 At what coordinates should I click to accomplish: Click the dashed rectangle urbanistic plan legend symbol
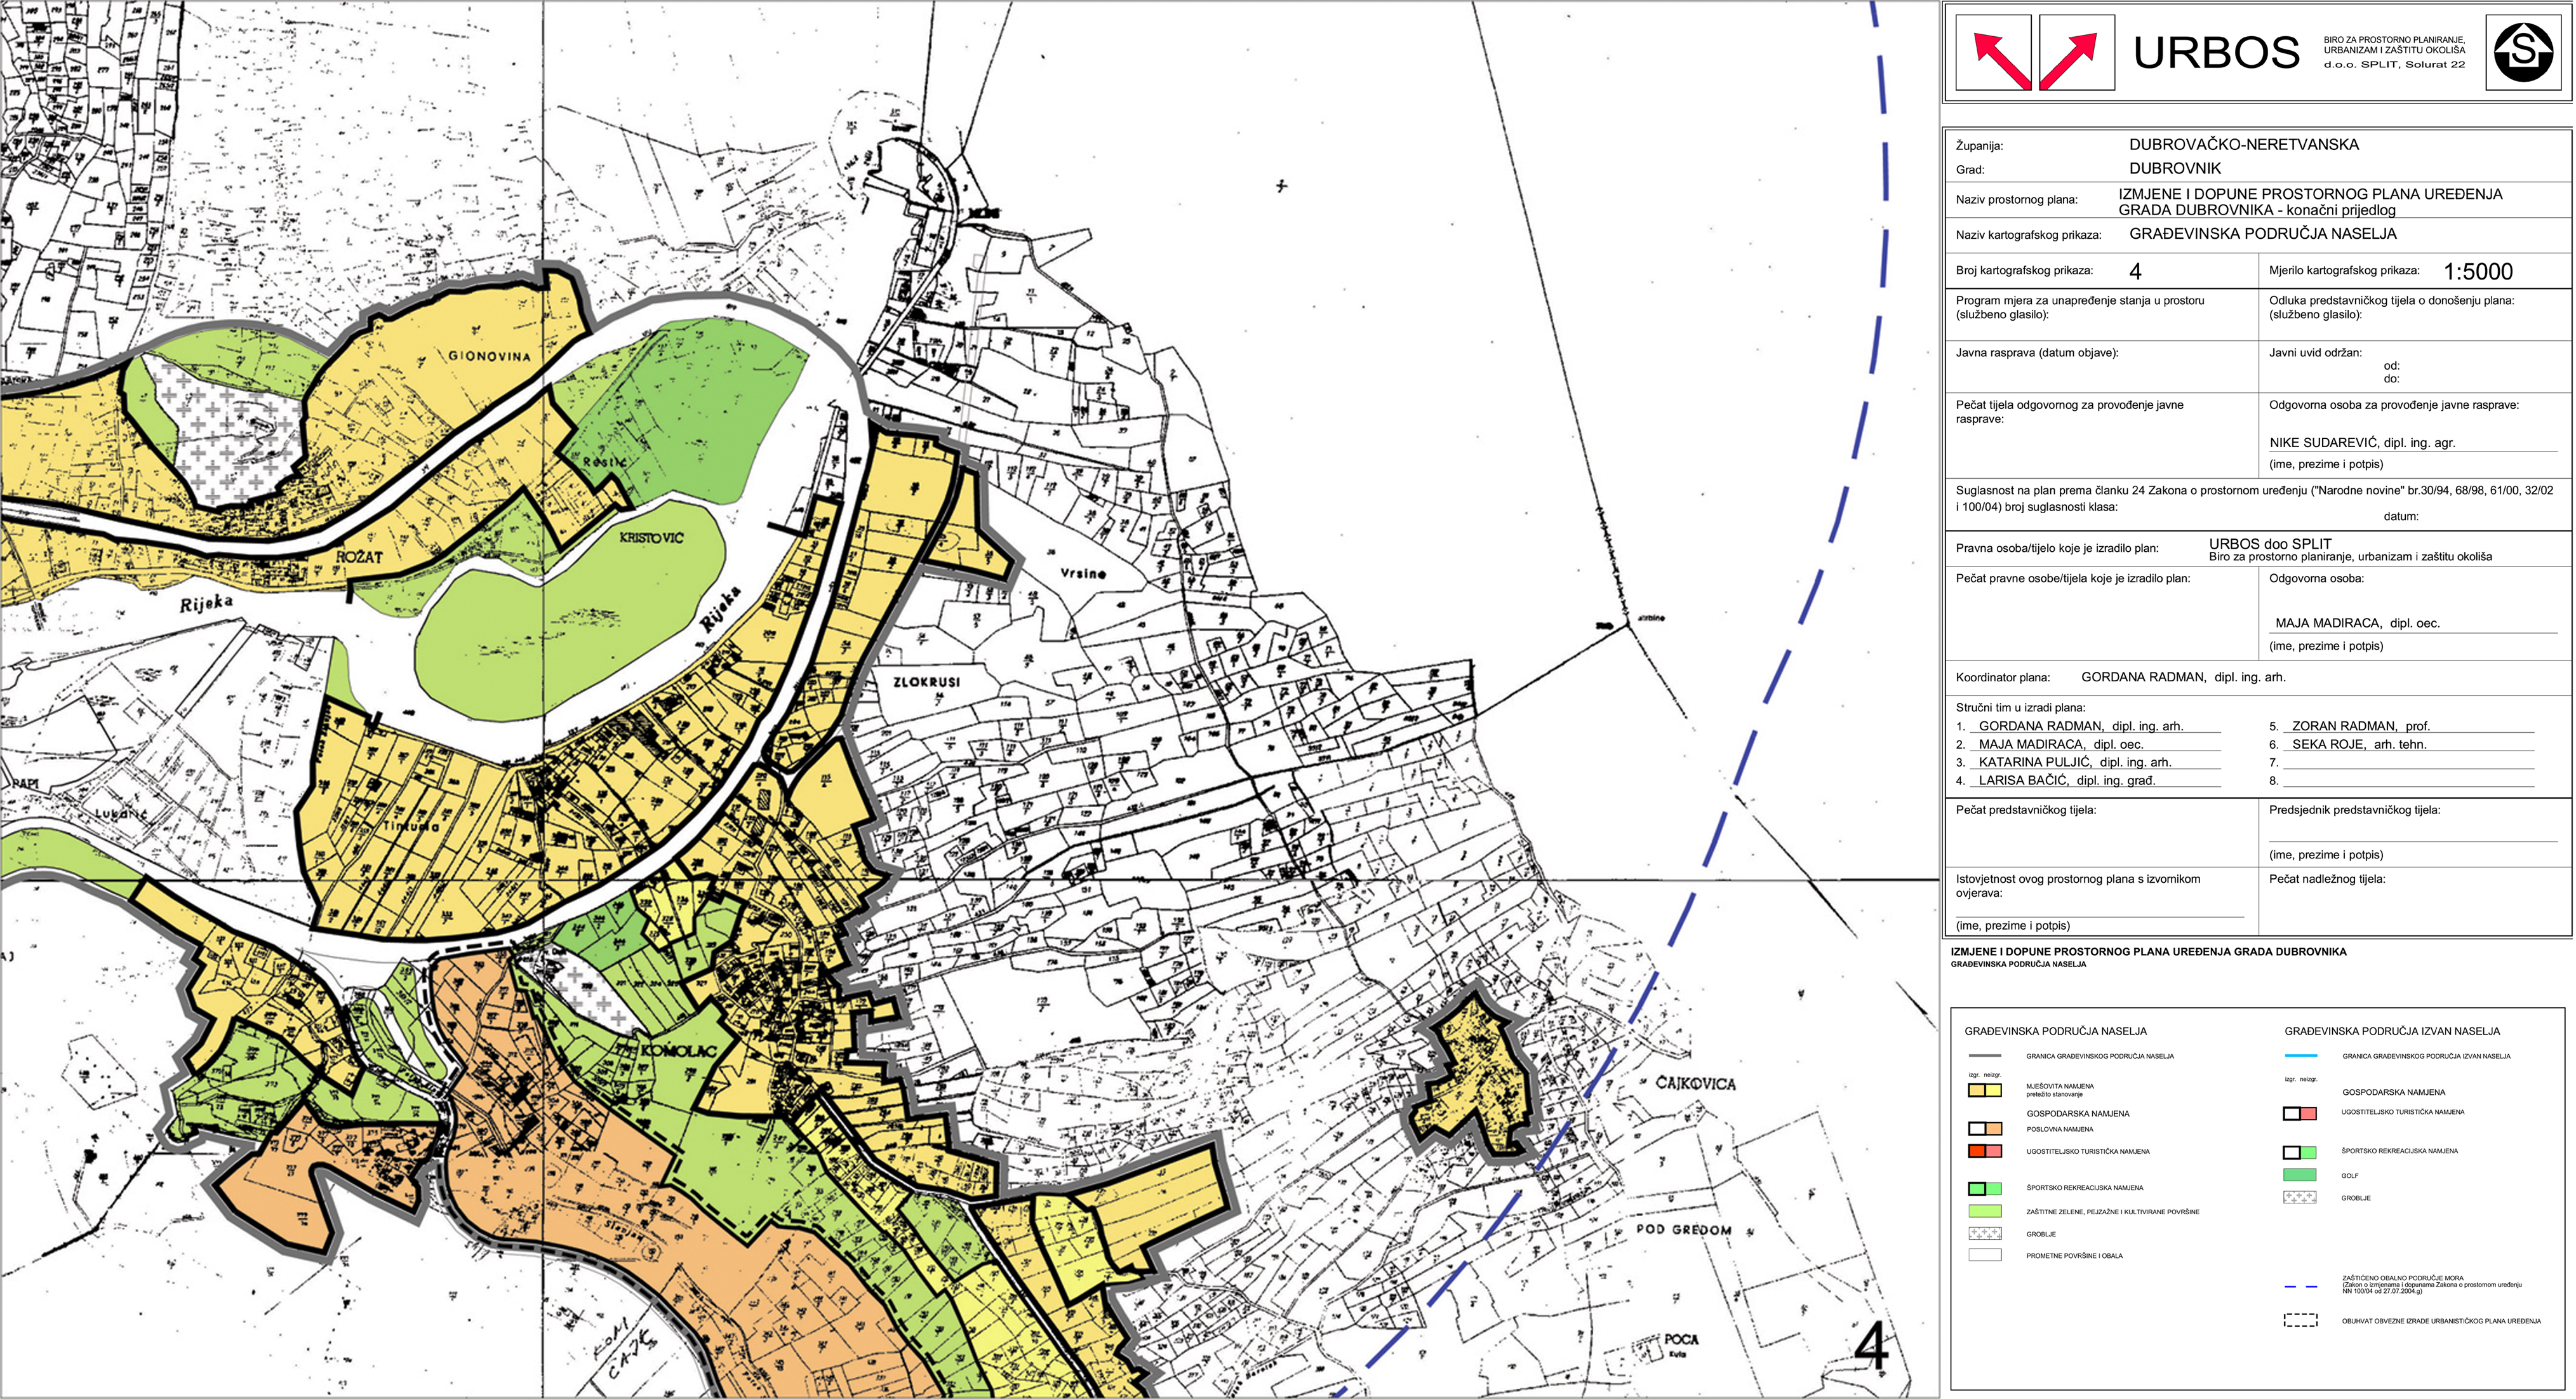coord(2300,1320)
